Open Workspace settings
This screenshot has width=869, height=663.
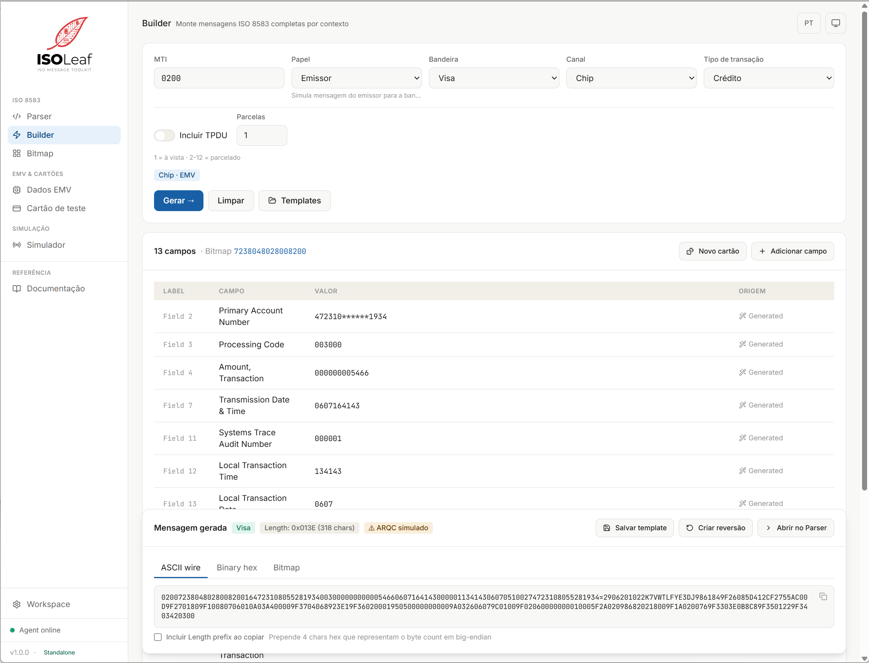click(64, 604)
